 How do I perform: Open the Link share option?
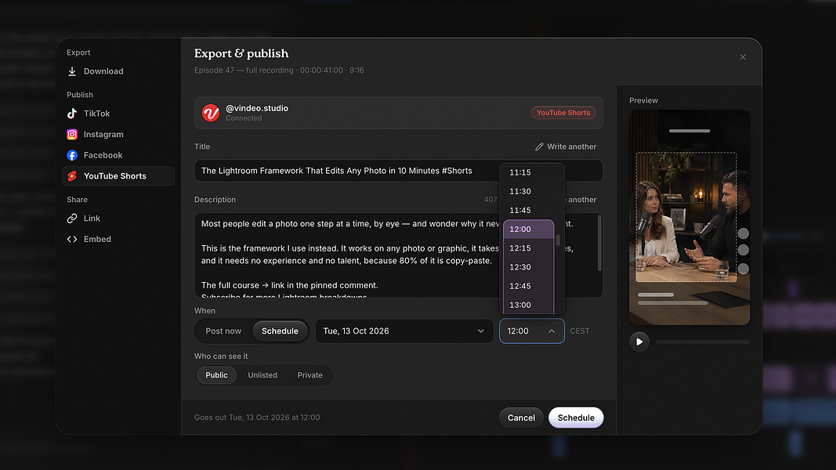tap(118, 218)
